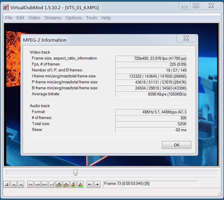Click the audio total size value 525K
Image resolution: width=224 pixels, height=200 pixels.
(151, 124)
